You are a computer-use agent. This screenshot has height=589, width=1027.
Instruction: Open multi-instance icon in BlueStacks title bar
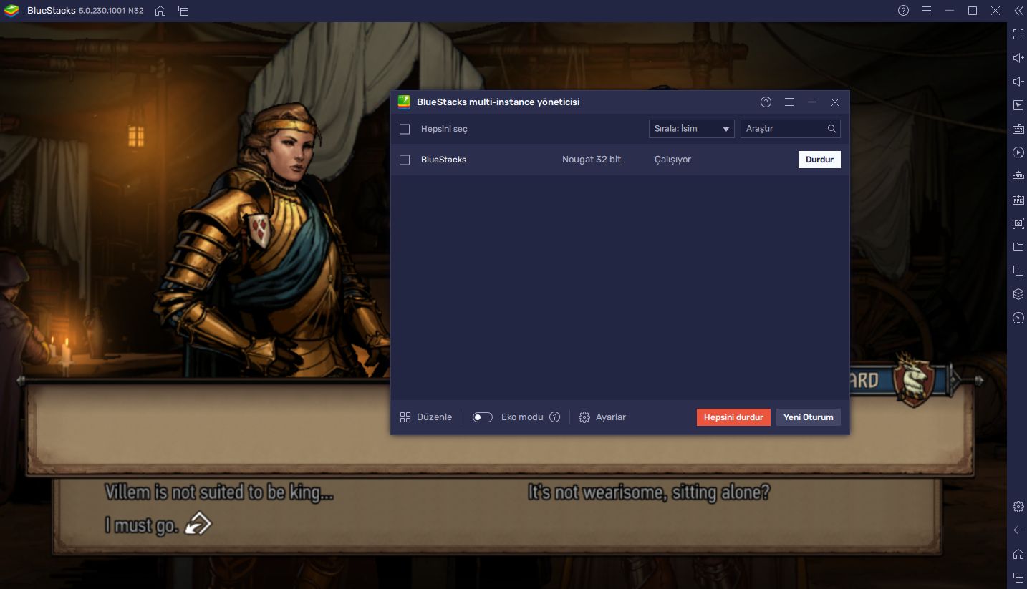pos(183,11)
